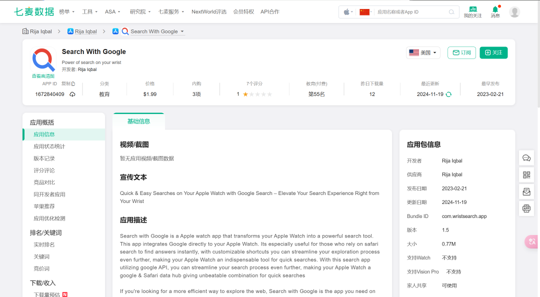Expand the 工具 menu

coord(89,11)
